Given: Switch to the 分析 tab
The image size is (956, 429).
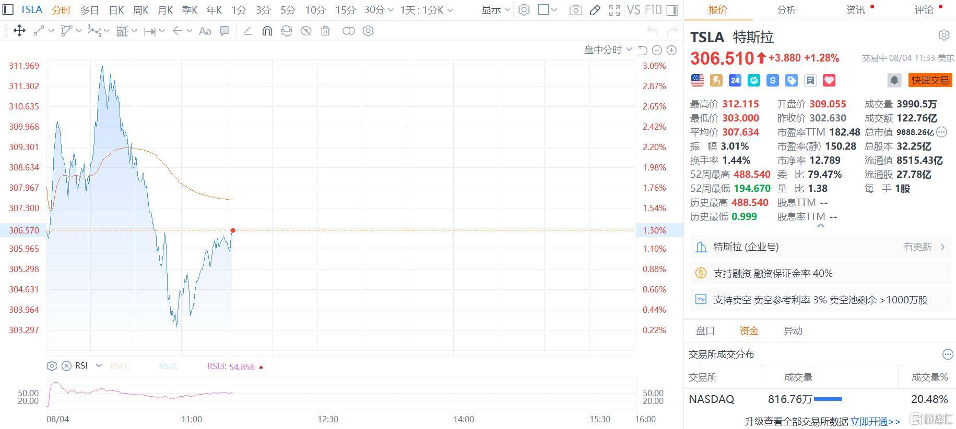Looking at the screenshot, I should 786,10.
